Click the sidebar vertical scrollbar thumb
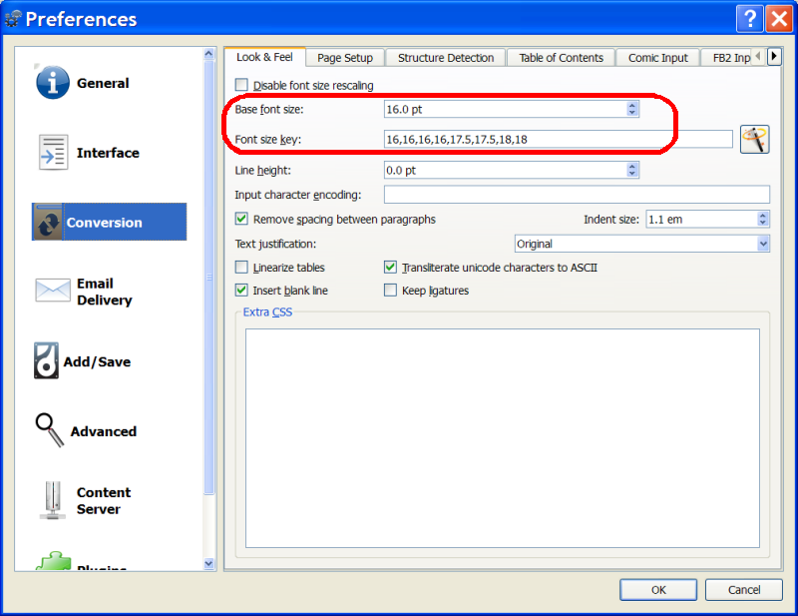 pyautogui.click(x=209, y=277)
